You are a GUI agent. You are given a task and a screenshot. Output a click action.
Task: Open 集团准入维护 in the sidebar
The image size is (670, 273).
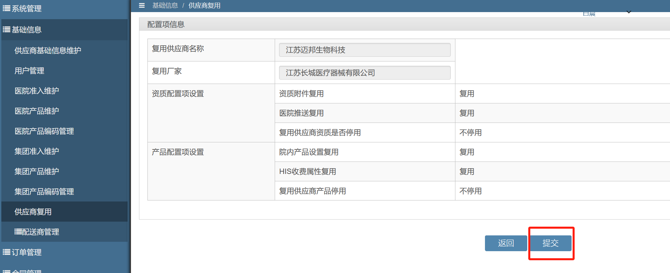pyautogui.click(x=64, y=151)
